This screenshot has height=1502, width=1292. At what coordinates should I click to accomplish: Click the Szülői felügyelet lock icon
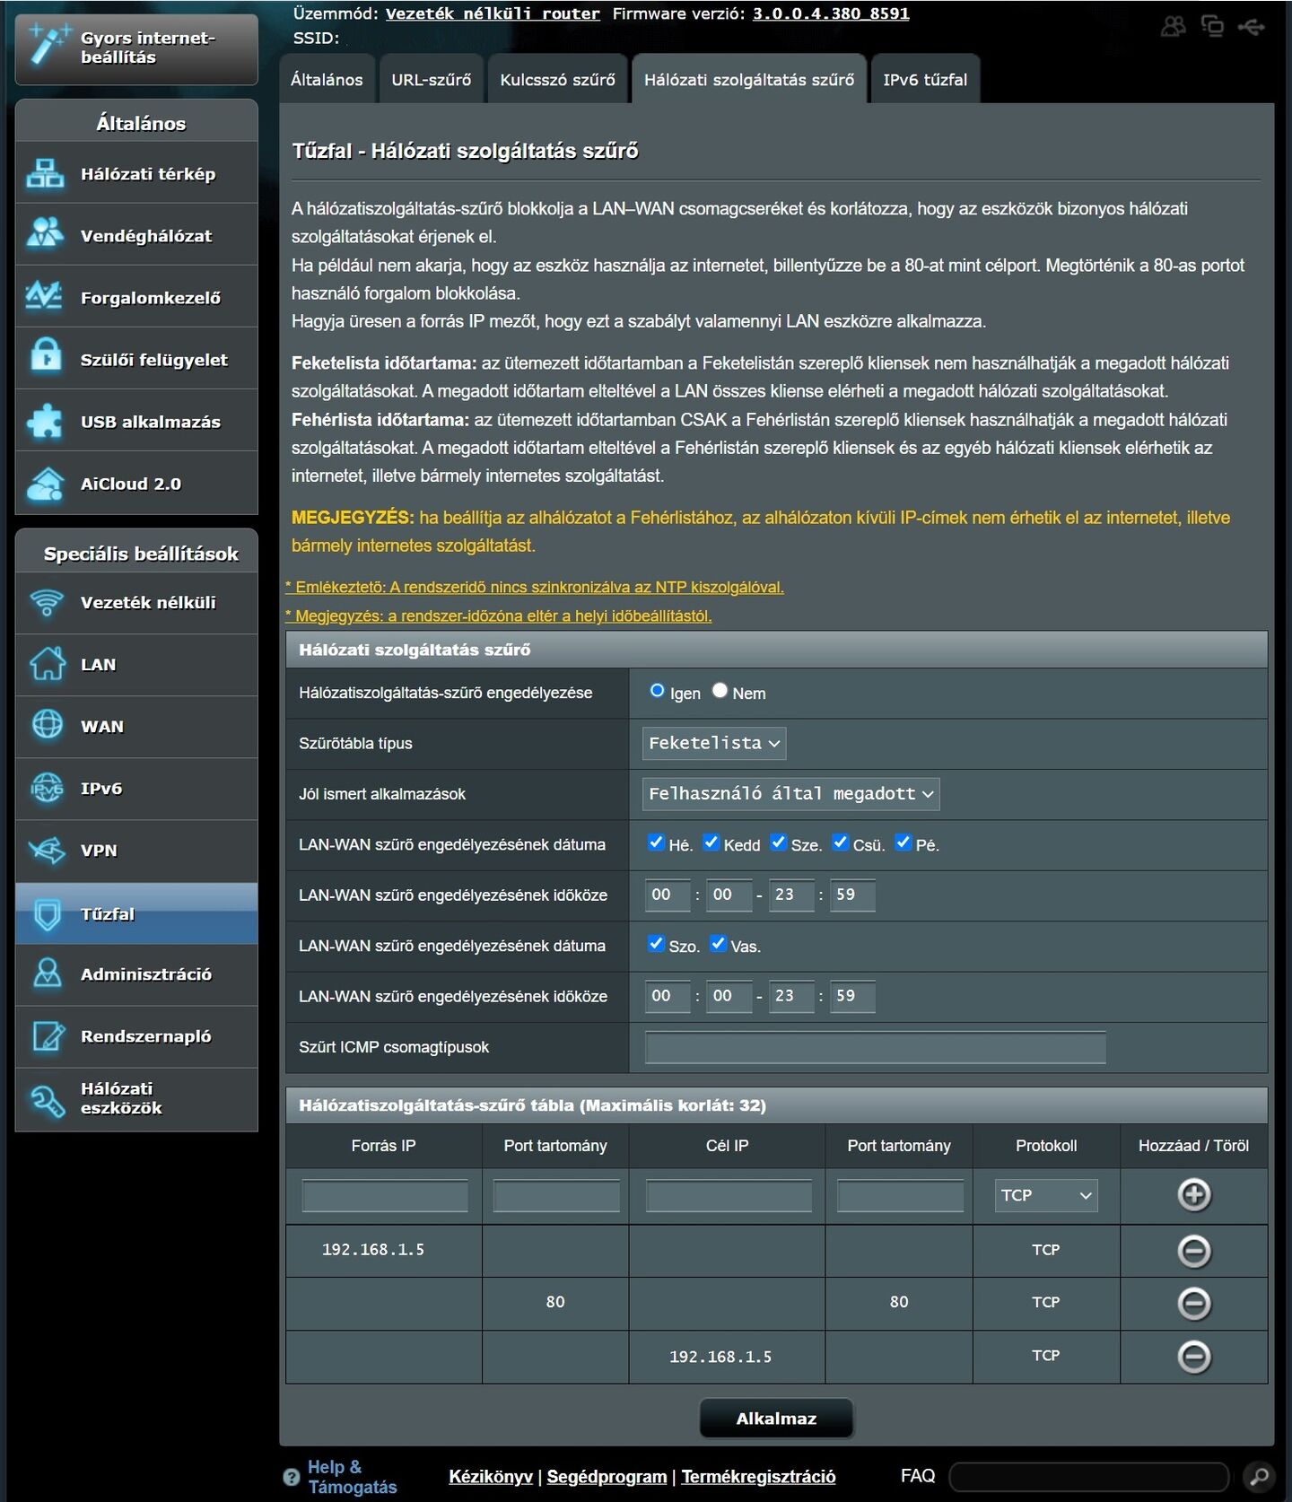coord(45,356)
